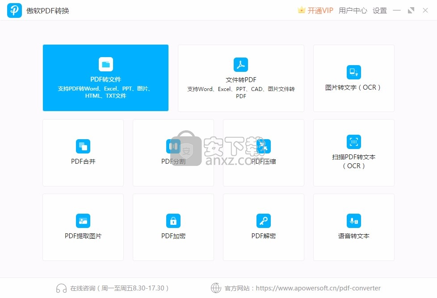Image resolution: width=437 pixels, height=298 pixels.
Task: Click the PDF加密 lock icon
Action: point(173,221)
